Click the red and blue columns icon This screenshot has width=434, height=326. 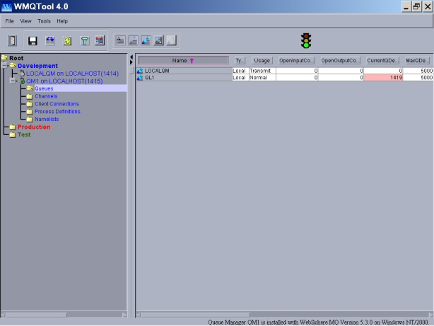100,41
